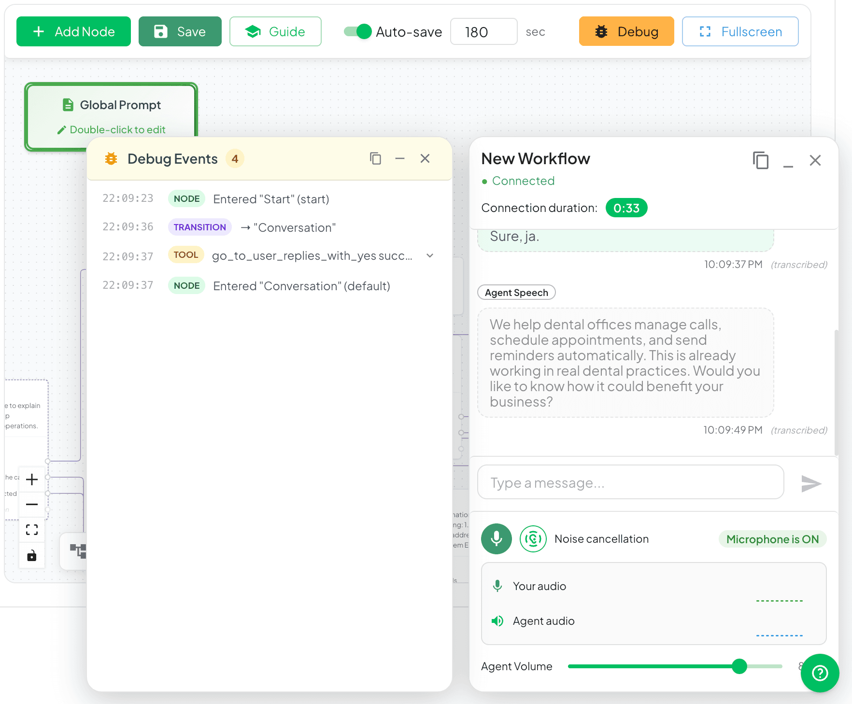Turn off the Auto-save switch
This screenshot has height=704, width=852.
click(357, 31)
